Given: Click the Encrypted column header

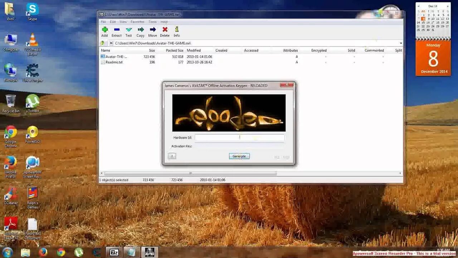Looking at the screenshot, I should pos(319,51).
